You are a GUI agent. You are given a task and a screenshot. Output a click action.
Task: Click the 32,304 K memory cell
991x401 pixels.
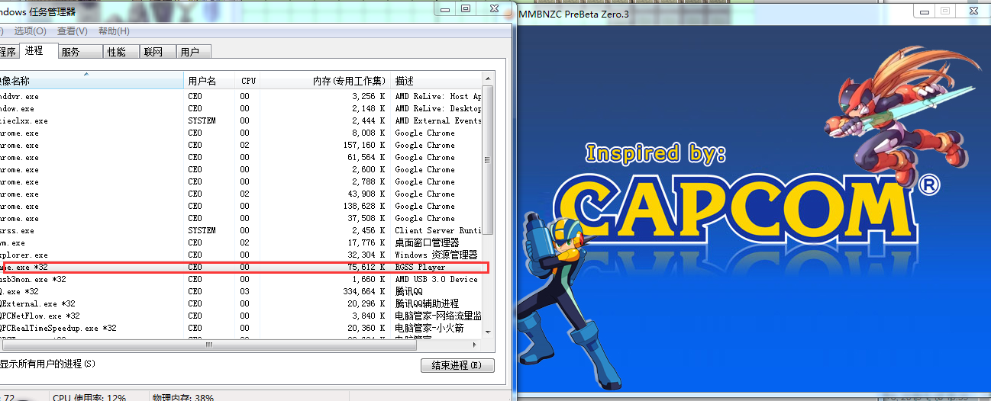[x=366, y=255]
